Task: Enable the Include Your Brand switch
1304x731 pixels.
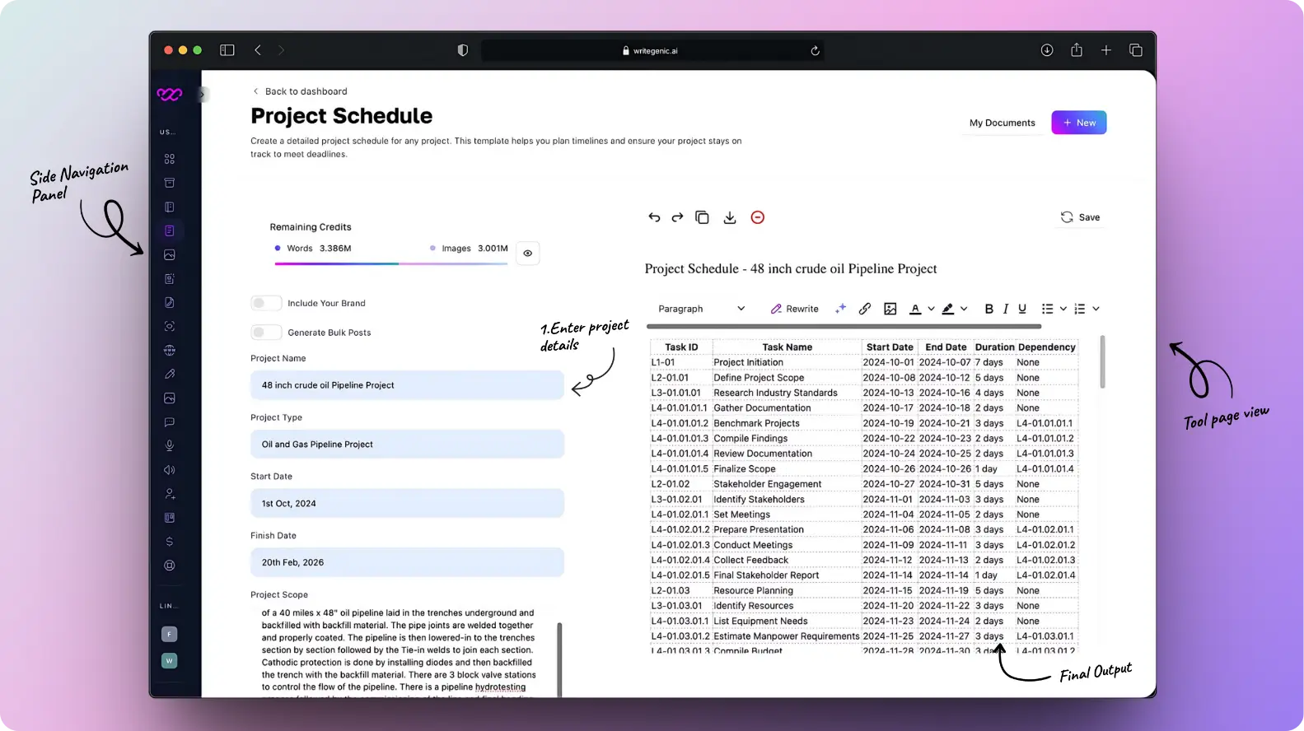Action: (266, 303)
